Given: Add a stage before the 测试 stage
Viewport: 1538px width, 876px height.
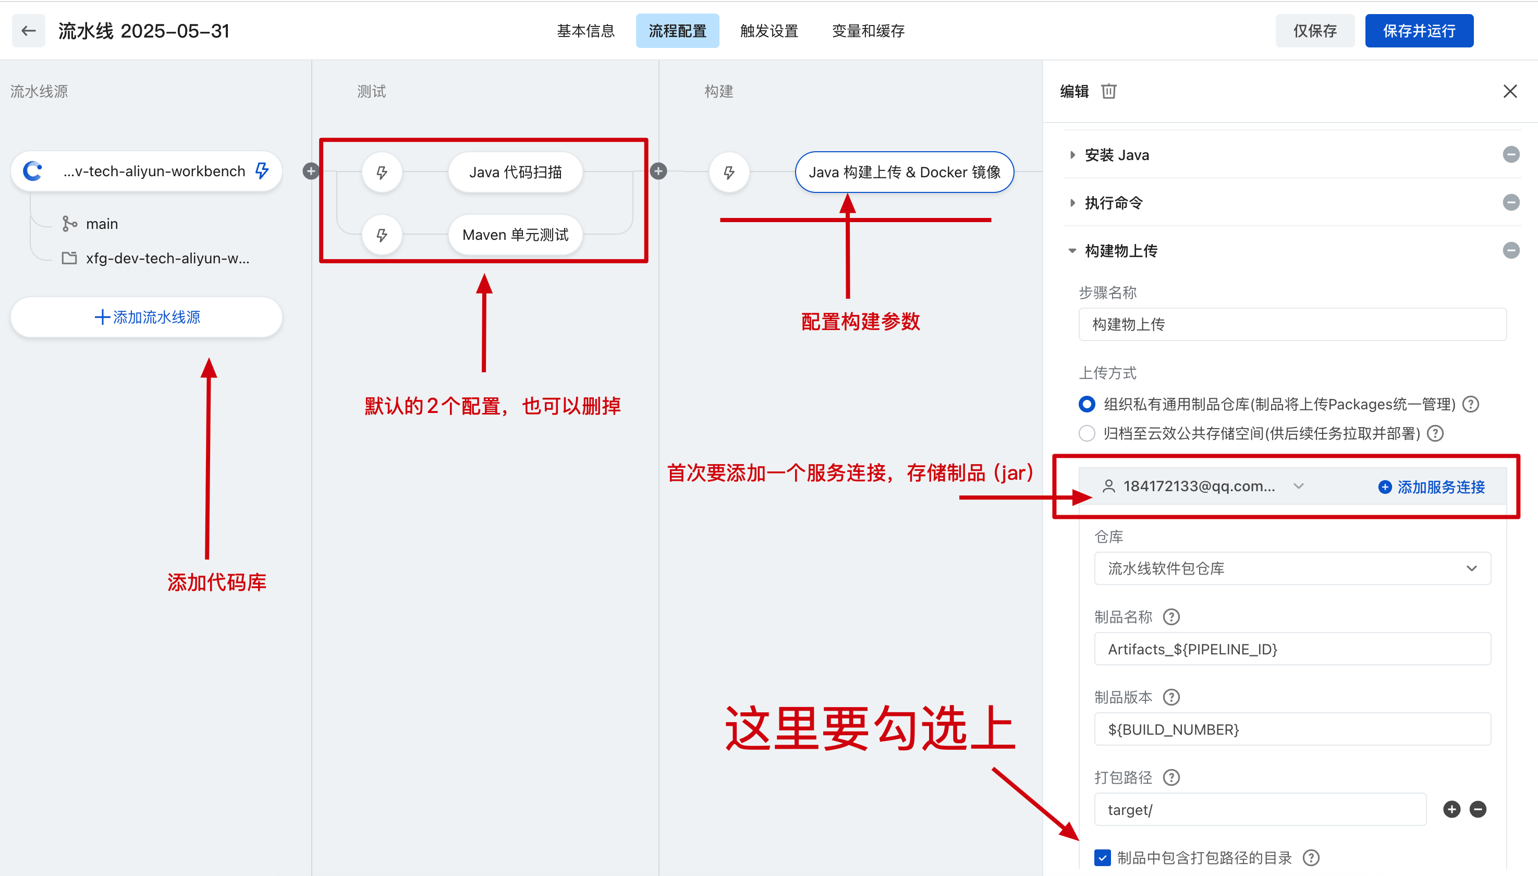Looking at the screenshot, I should (x=310, y=171).
